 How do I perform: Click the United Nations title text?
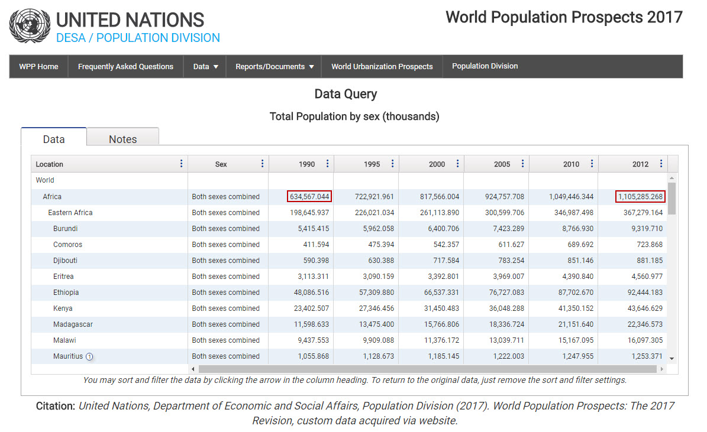(130, 20)
